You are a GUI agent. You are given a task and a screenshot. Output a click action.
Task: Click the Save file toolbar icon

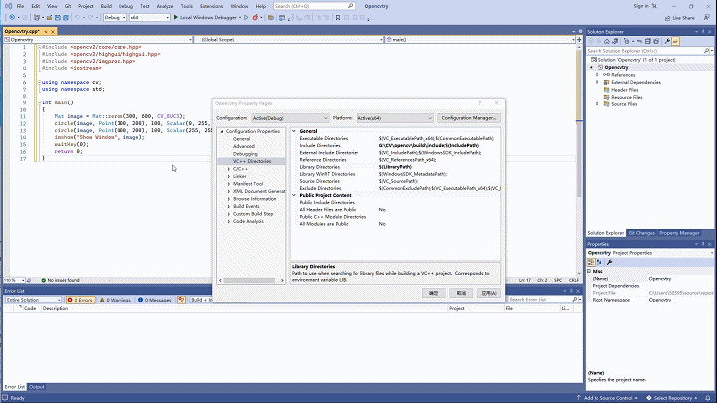click(58, 17)
